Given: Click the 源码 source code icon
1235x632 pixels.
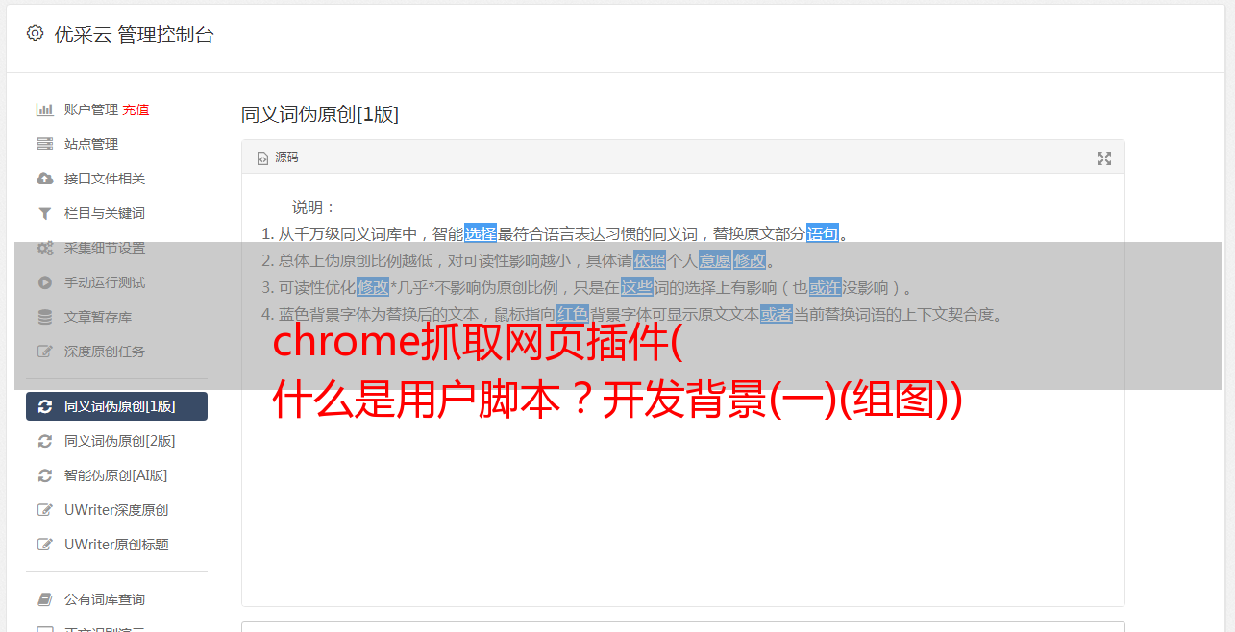Looking at the screenshot, I should [262, 158].
